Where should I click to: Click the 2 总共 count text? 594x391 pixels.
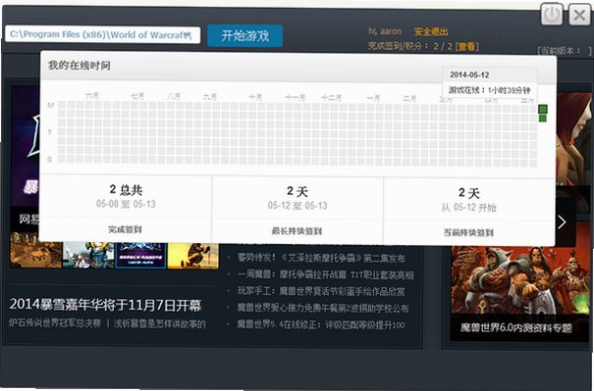pos(126,189)
